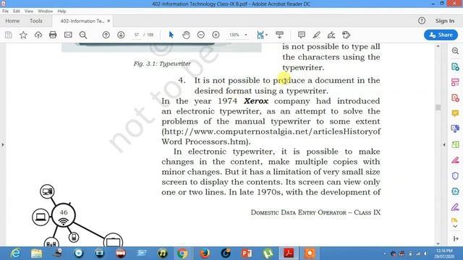Screen dimensions: 463x260
Task: Open Create PDF tool in right pane
Action: point(455,98)
